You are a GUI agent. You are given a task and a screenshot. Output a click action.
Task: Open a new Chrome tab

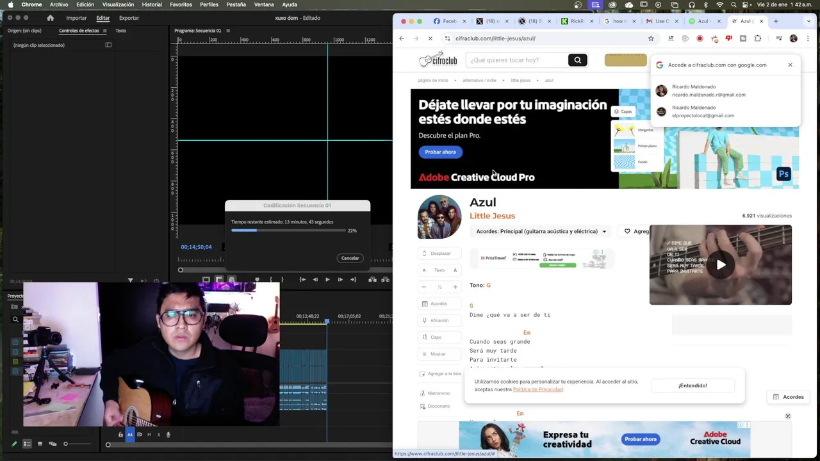(775, 21)
